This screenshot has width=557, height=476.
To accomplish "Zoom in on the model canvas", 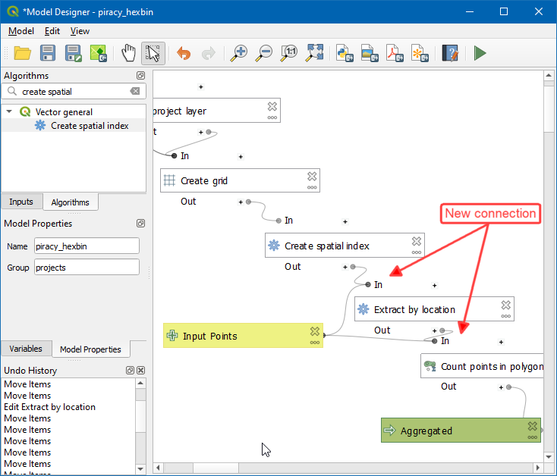I will [x=239, y=53].
